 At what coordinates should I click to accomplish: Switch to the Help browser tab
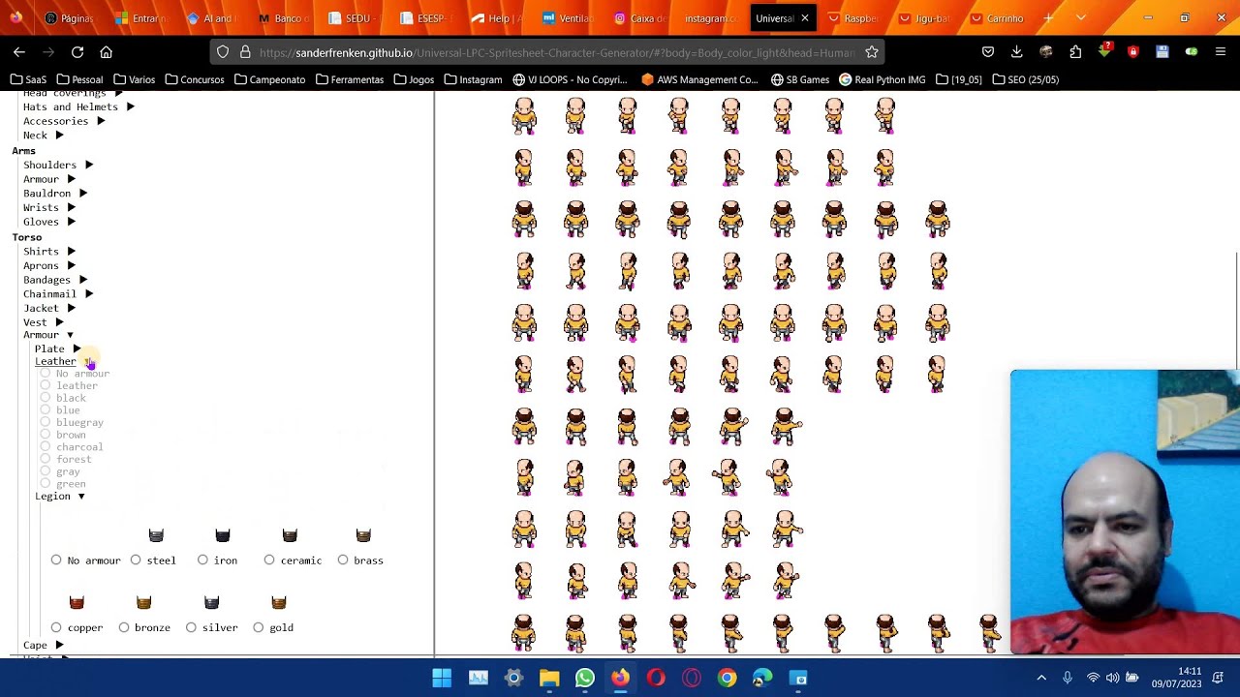click(499, 18)
